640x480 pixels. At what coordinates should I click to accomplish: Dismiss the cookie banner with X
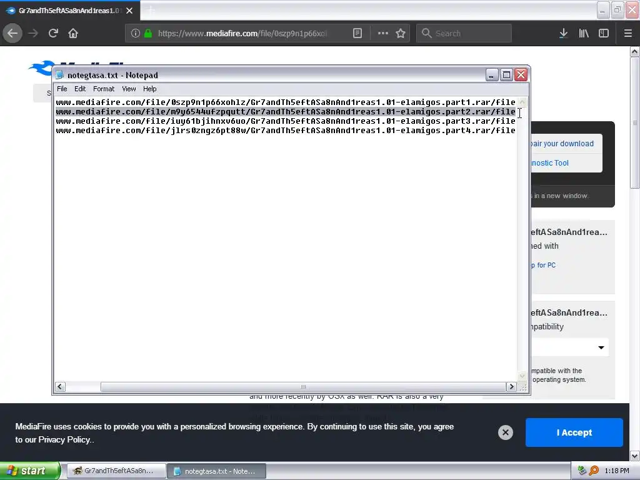505,432
